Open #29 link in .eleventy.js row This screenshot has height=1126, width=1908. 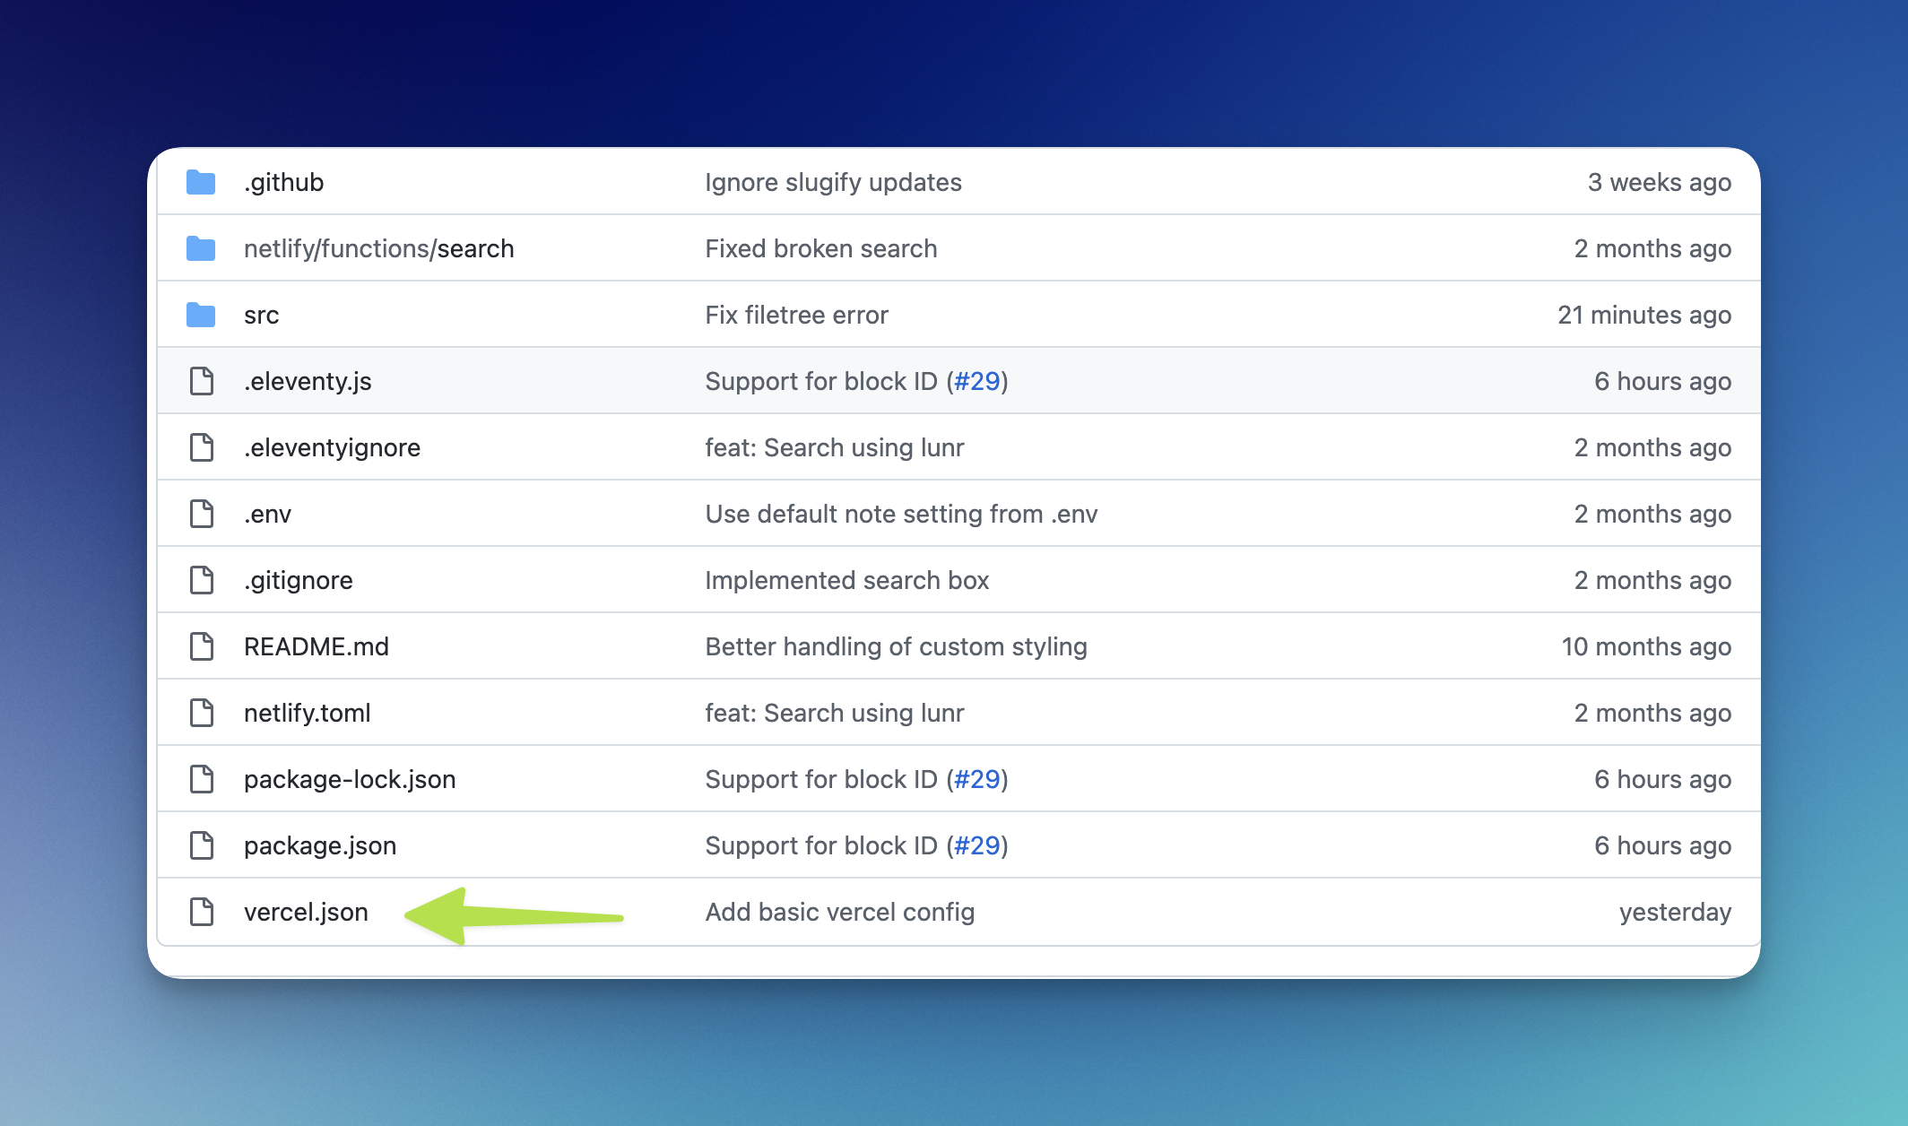pos(976,381)
